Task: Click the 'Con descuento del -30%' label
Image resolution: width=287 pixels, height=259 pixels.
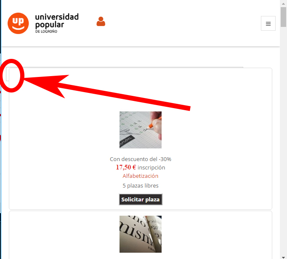Action: pos(141,159)
